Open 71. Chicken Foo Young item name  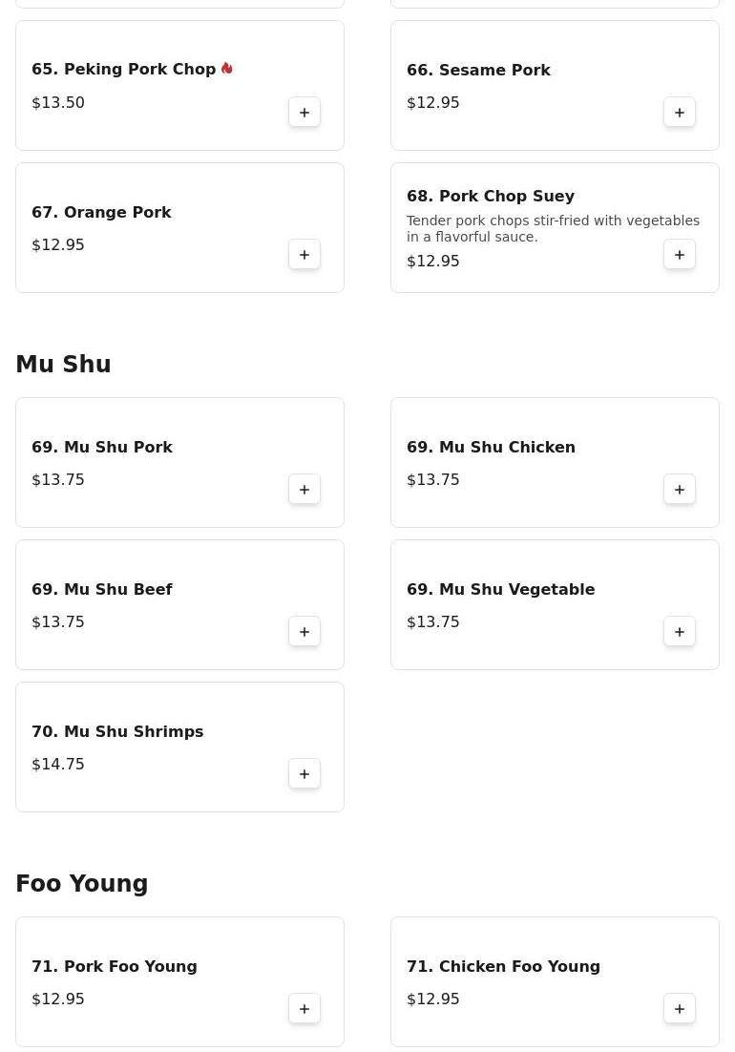click(503, 966)
